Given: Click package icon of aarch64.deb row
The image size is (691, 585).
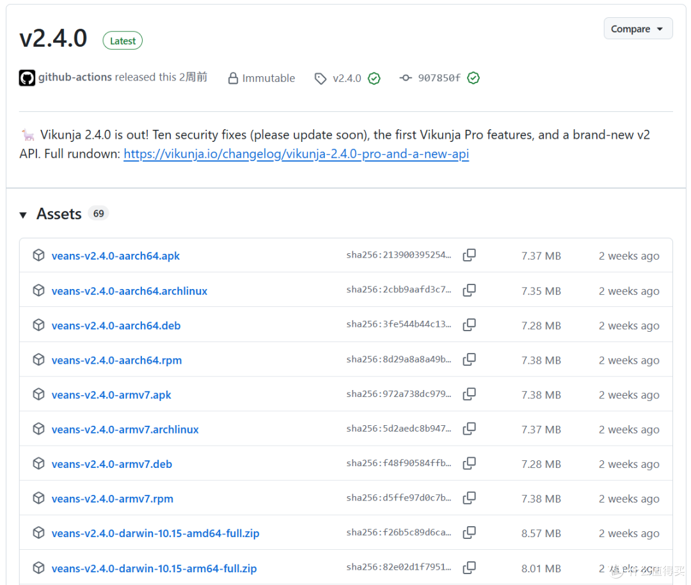Looking at the screenshot, I should click(39, 325).
